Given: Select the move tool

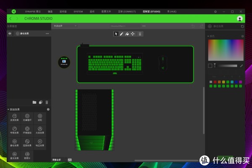Looking at the screenshot, I should [133, 34].
